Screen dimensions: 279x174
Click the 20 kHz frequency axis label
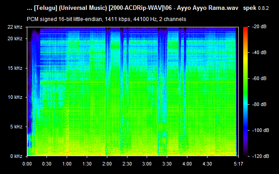click(15, 38)
